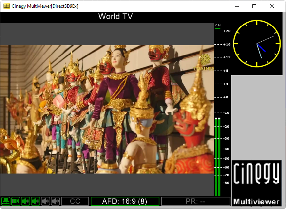Click the last gray speaker icon

tap(56, 201)
